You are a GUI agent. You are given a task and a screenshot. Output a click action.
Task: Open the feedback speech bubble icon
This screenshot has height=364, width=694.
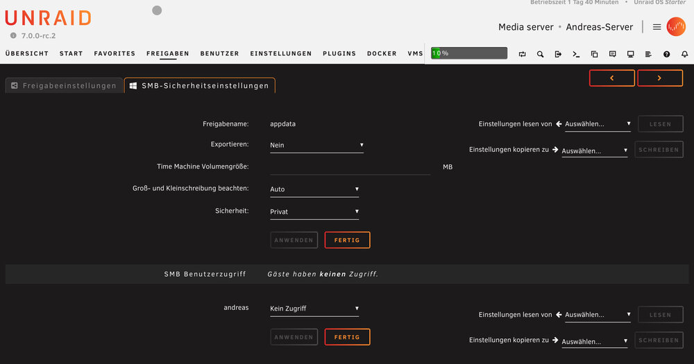pyautogui.click(x=613, y=54)
